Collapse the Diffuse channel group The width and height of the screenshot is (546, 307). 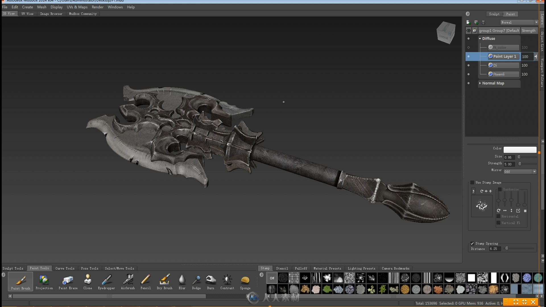pyautogui.click(x=480, y=39)
